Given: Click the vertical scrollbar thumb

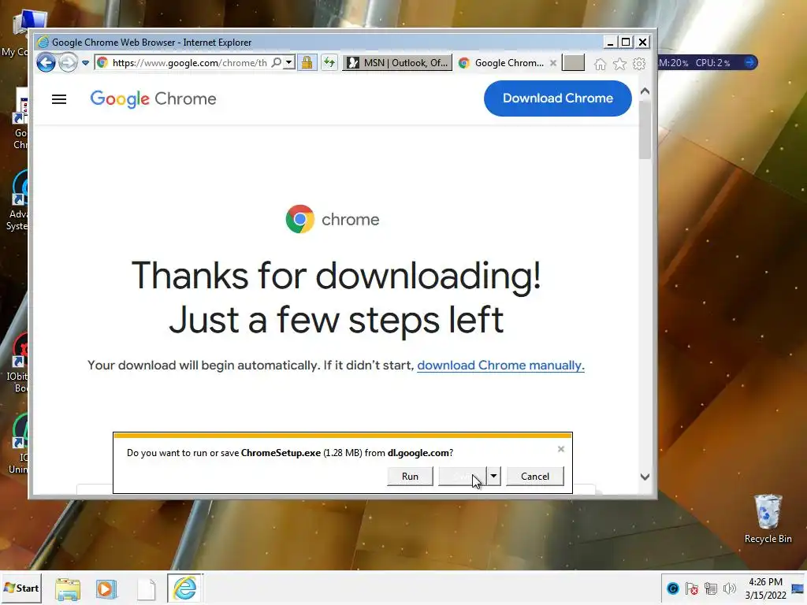Looking at the screenshot, I should pyautogui.click(x=645, y=130).
